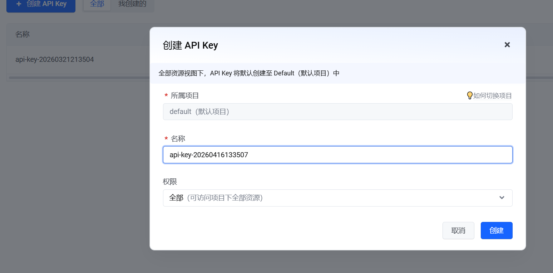Click the 权限 field label

coord(170,182)
